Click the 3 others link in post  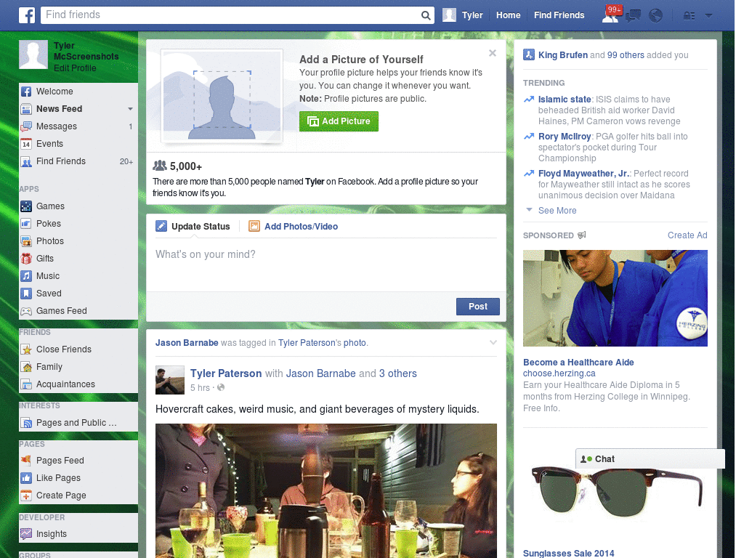pos(397,373)
